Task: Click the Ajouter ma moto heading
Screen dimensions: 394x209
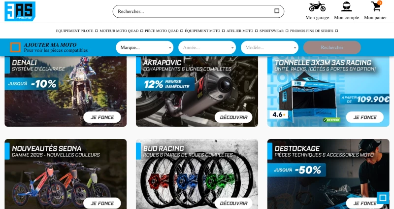Action: (x=50, y=45)
